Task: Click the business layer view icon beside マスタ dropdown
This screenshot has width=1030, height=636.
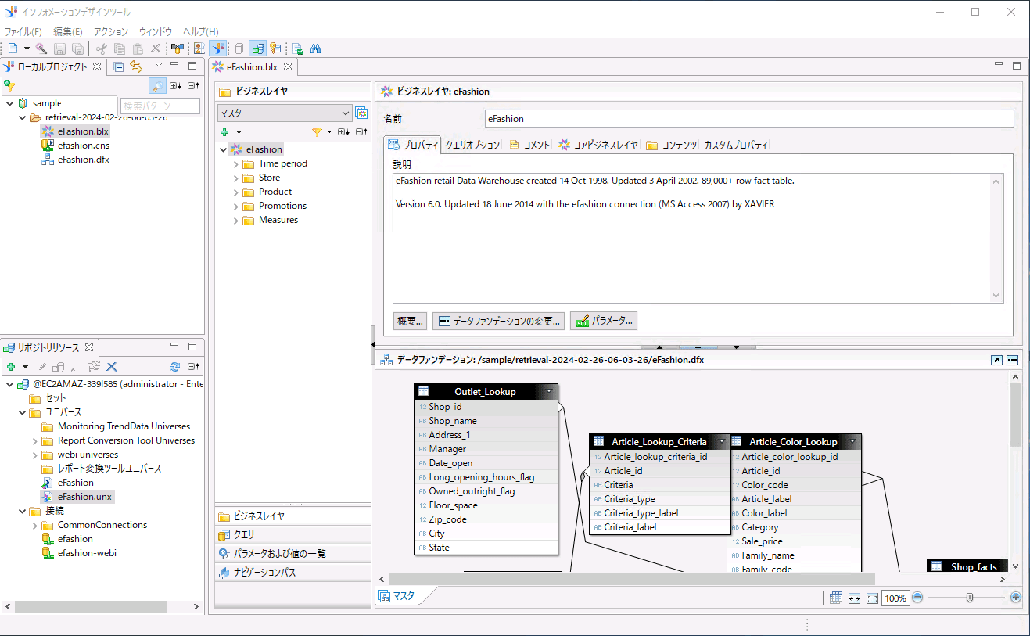Action: [361, 113]
